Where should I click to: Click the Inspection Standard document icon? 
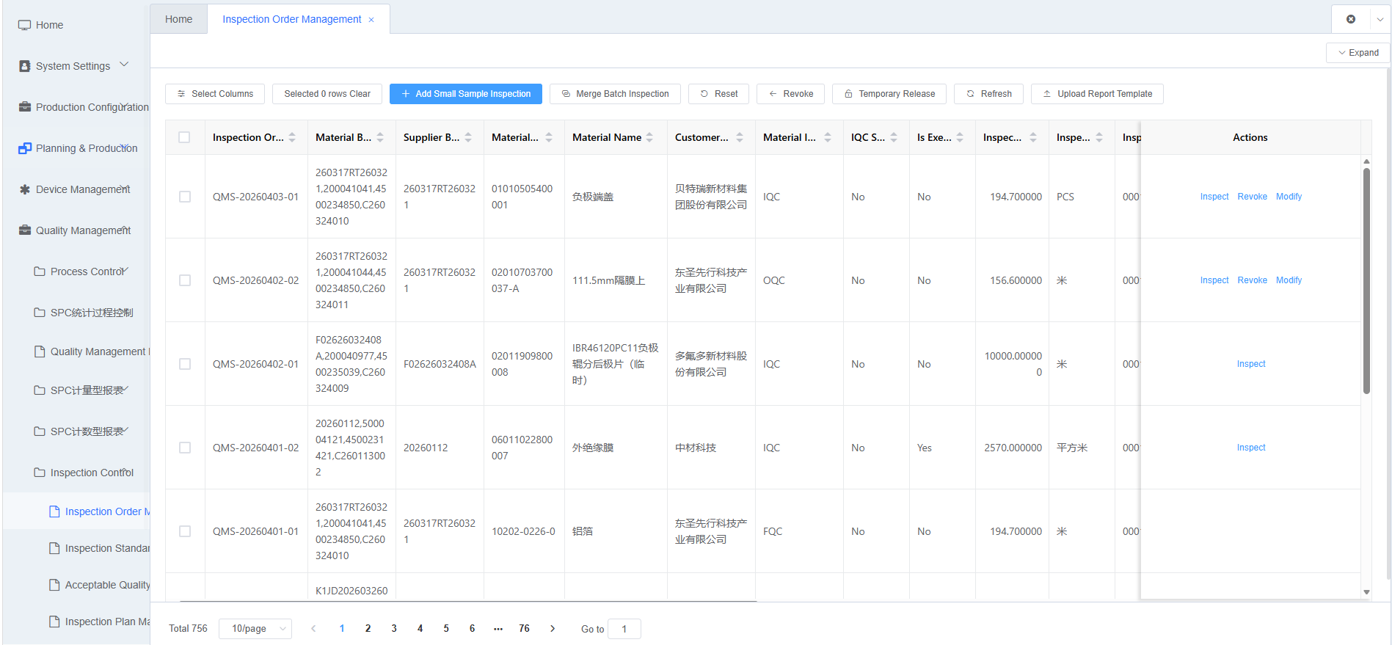coord(54,548)
